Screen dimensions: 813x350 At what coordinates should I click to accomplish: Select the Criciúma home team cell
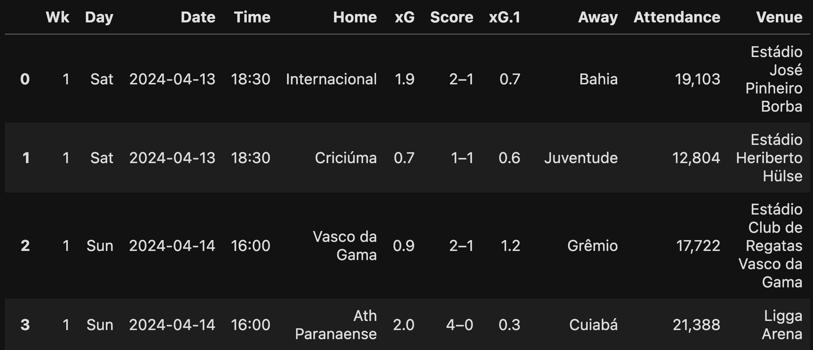click(x=346, y=158)
